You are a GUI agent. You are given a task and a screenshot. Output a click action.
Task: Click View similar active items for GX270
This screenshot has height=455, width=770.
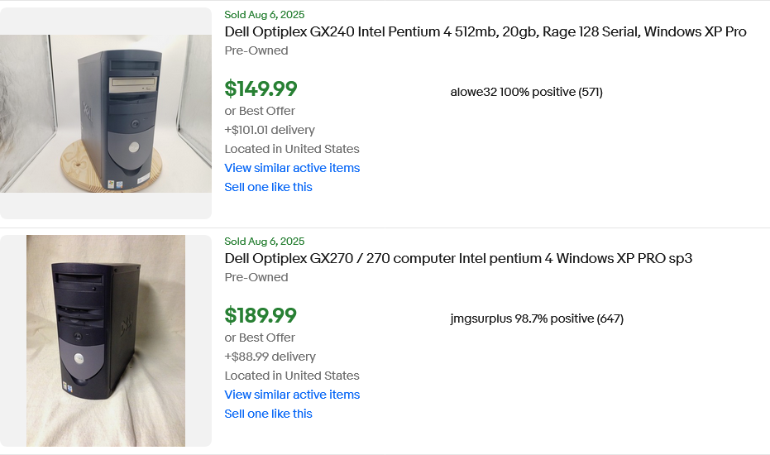pos(292,395)
